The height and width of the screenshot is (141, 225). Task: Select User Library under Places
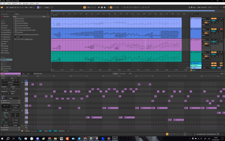point(7,66)
